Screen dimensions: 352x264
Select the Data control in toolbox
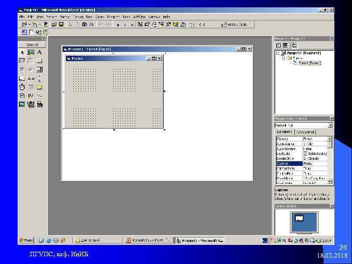tap(31, 105)
